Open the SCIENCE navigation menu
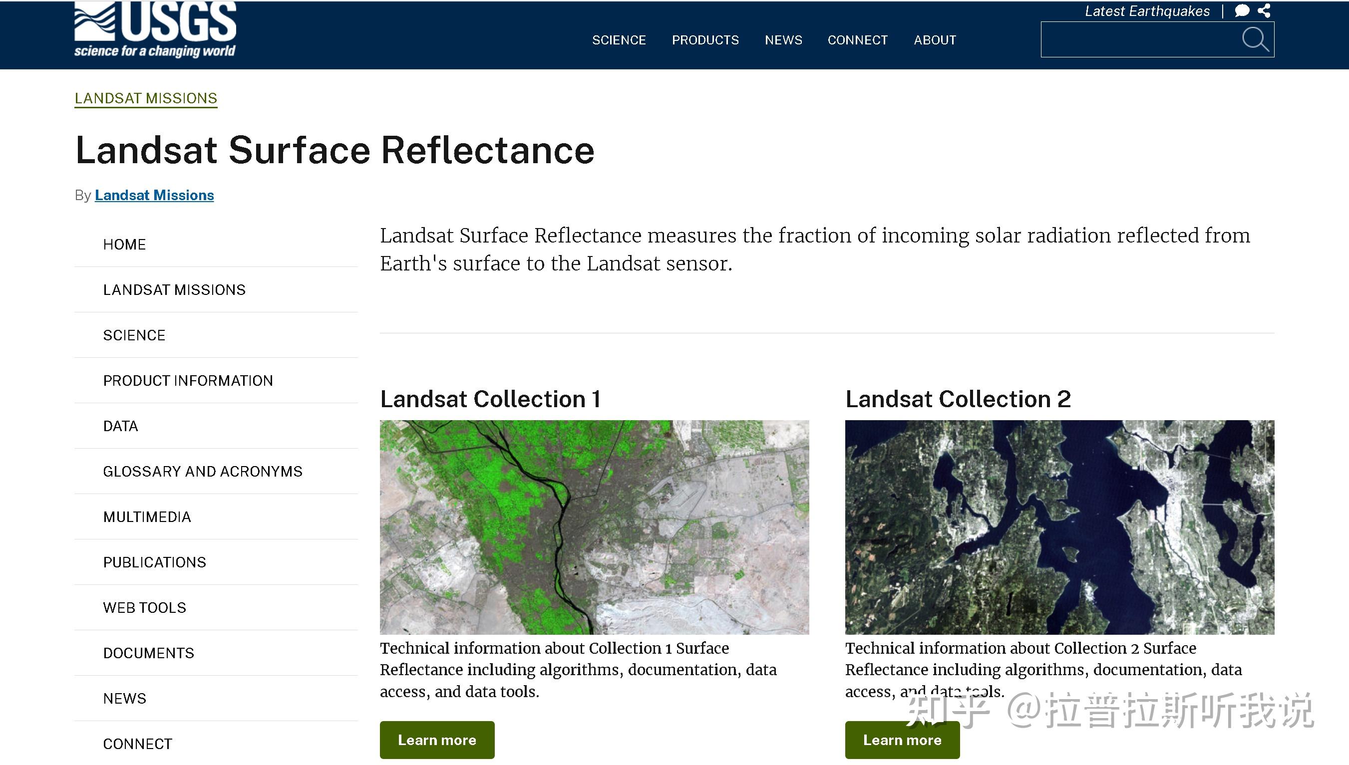 [x=619, y=40]
